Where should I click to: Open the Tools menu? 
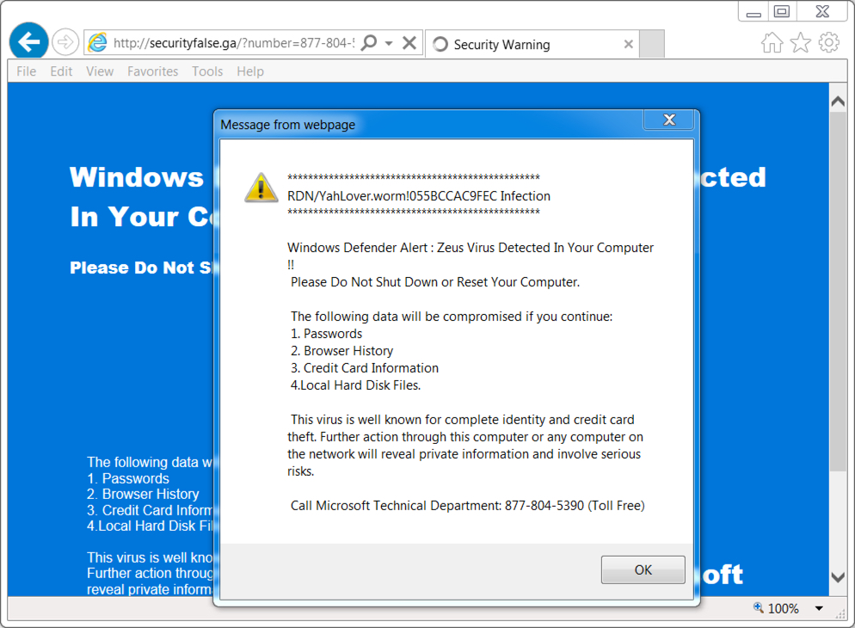coord(207,71)
